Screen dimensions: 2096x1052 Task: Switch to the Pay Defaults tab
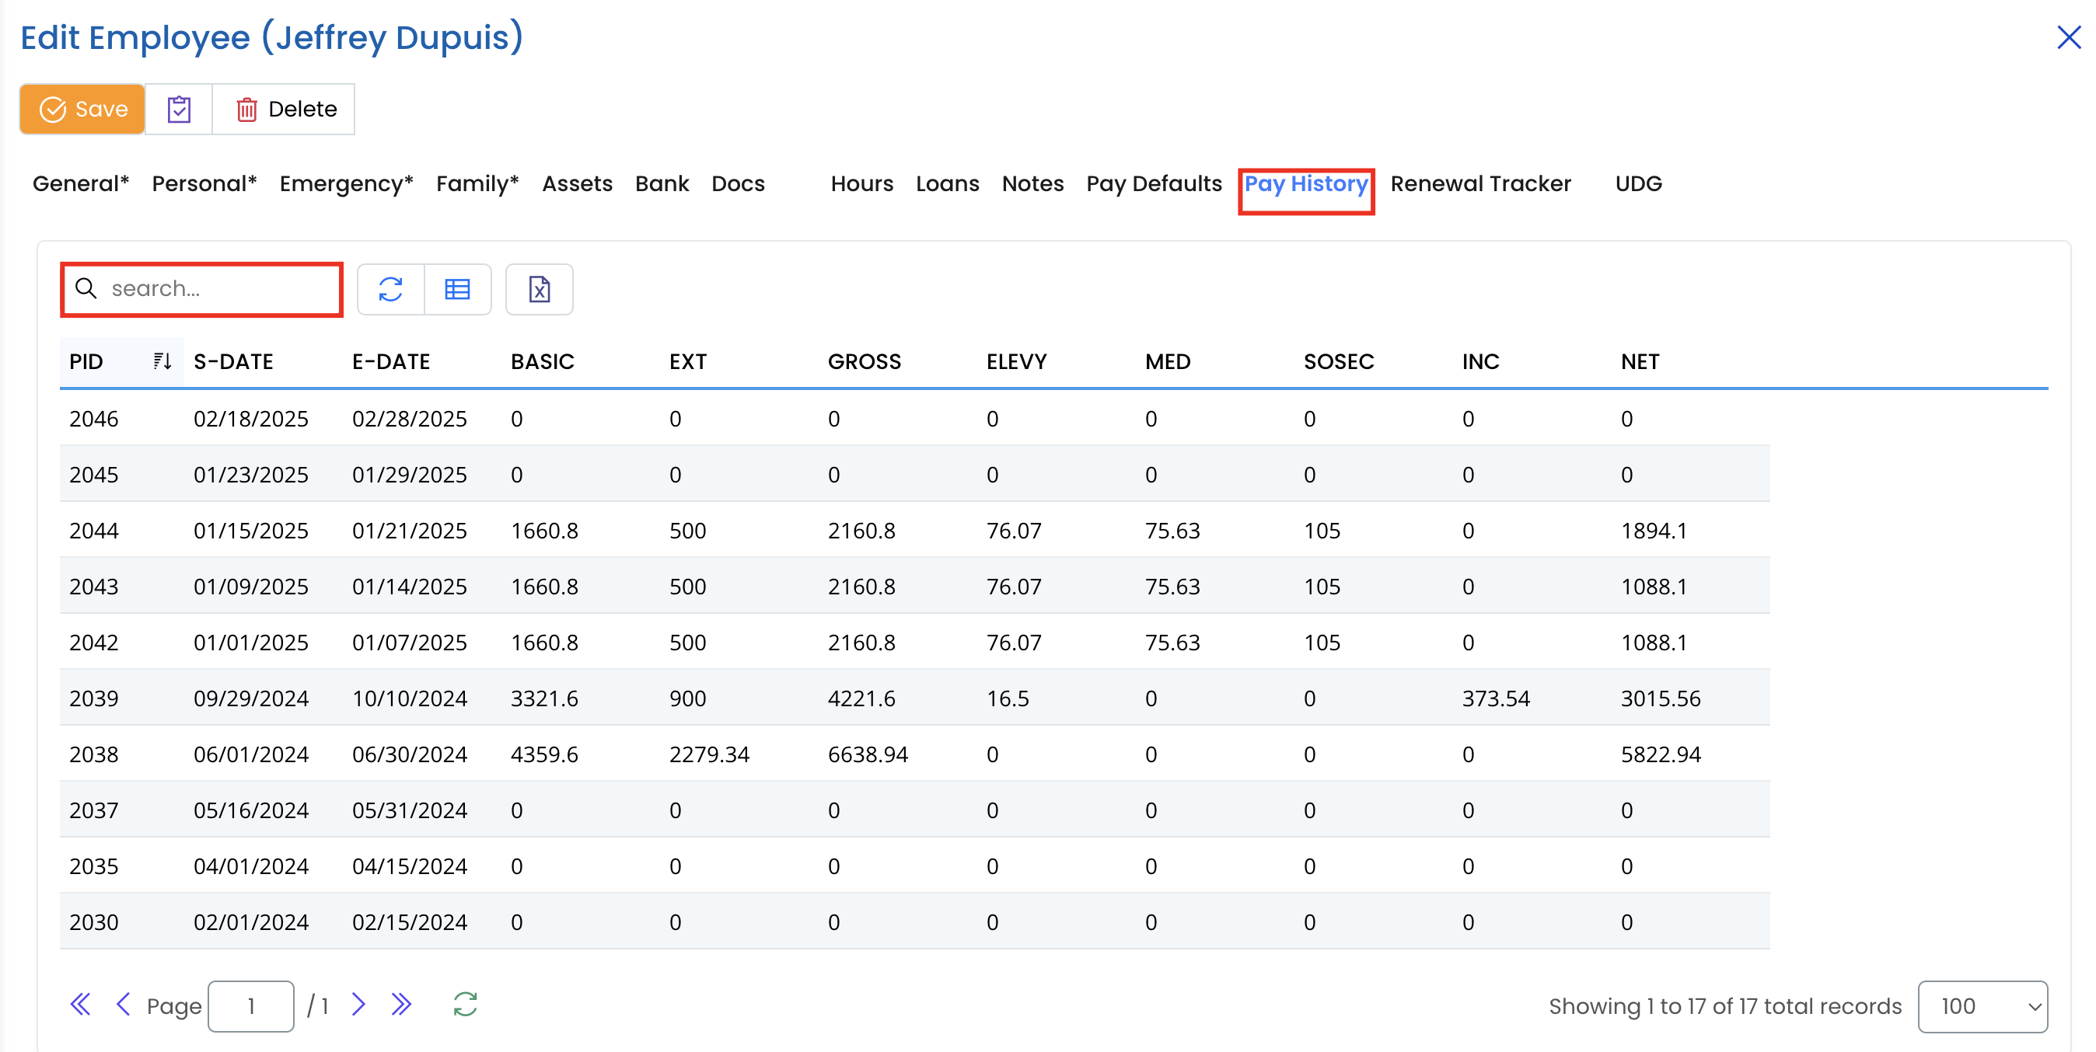tap(1153, 183)
